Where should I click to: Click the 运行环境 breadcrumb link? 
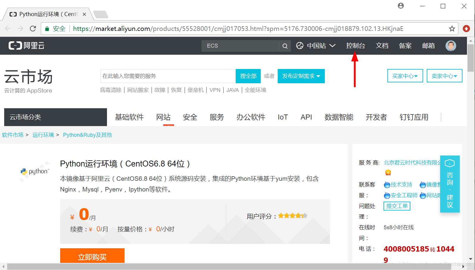point(43,135)
